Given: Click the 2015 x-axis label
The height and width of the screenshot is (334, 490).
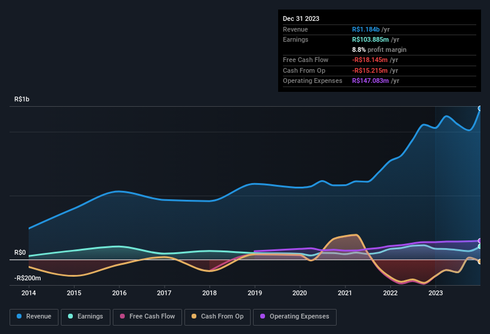Looking at the screenshot, I should point(74,293).
